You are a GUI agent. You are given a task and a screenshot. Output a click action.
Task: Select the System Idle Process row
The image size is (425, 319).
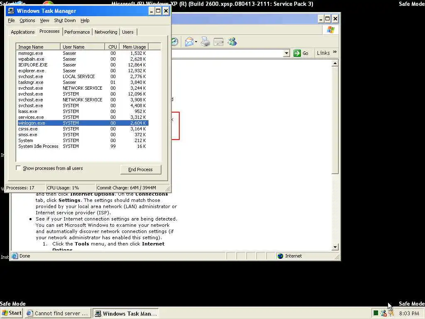click(83, 146)
